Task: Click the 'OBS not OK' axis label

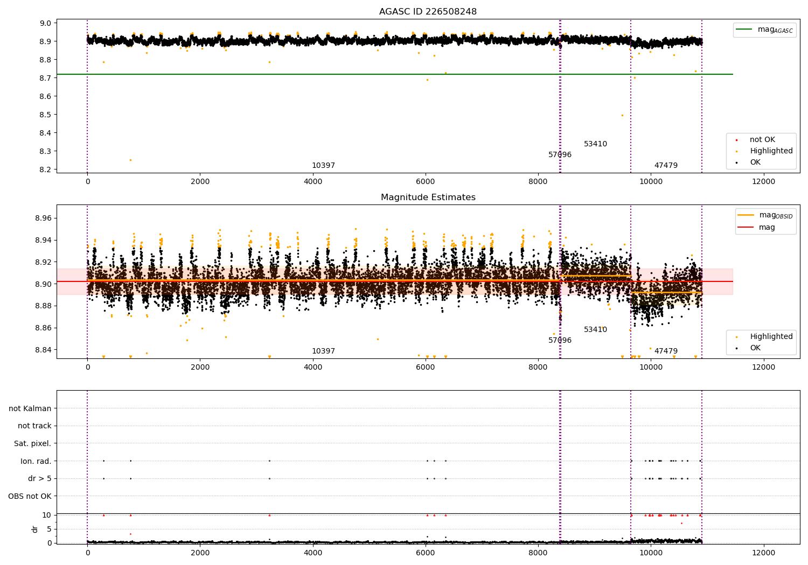Action: click(30, 496)
